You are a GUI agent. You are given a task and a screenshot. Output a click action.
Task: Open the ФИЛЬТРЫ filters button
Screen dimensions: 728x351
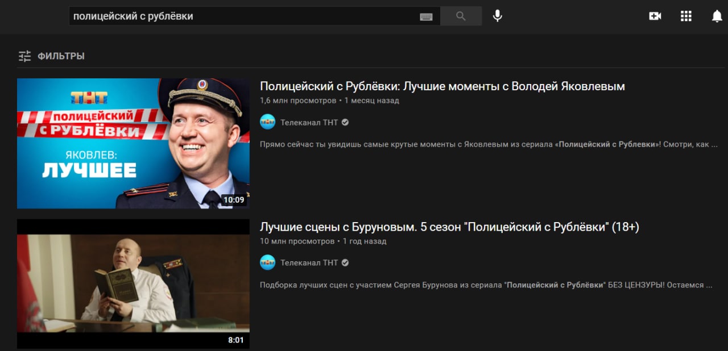(51, 56)
